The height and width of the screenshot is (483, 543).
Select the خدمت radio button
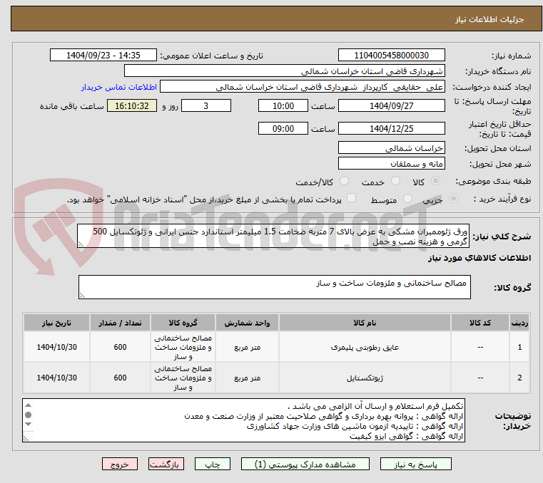click(x=395, y=181)
